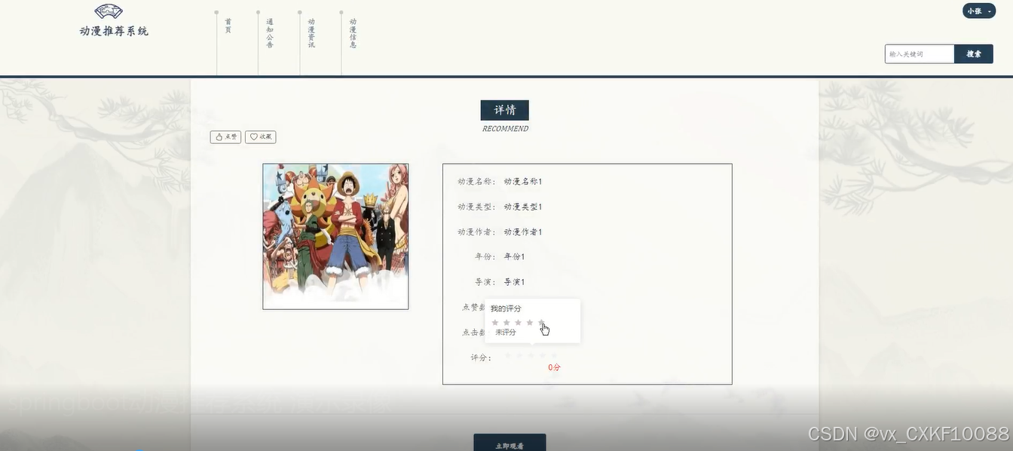Open the 通知公告 navigation item
Screen dimensions: 1013x451
(270, 33)
